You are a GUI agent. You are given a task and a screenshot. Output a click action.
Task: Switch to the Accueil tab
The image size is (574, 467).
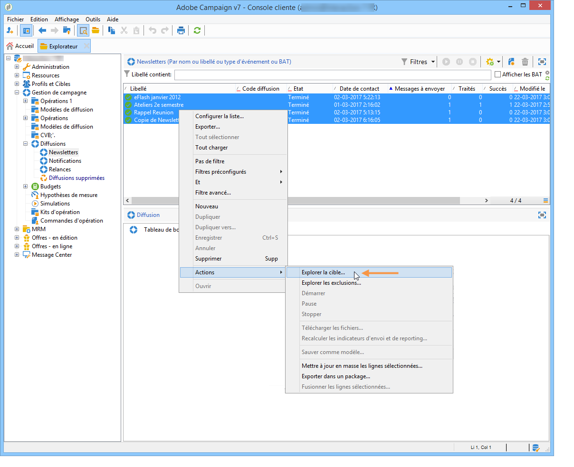tap(20, 46)
